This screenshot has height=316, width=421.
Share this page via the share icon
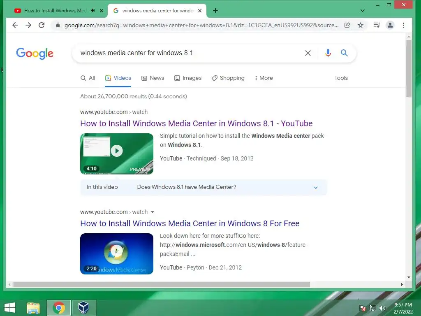click(347, 25)
